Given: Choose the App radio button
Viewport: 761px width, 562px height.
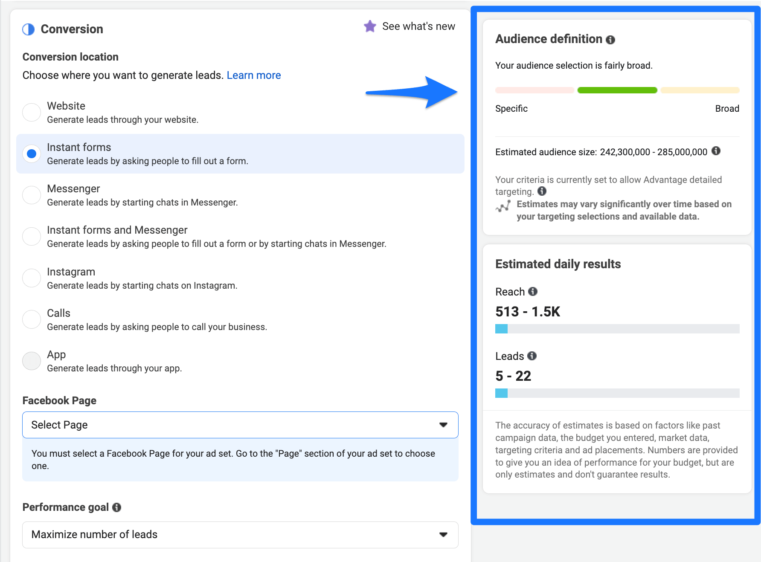Looking at the screenshot, I should pyautogui.click(x=32, y=361).
